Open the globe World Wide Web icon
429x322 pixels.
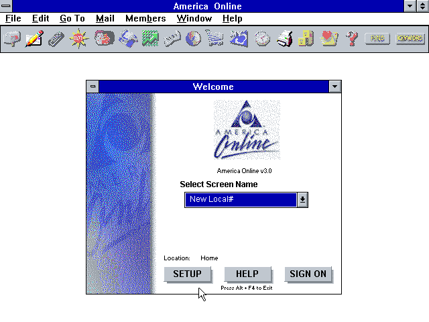click(193, 39)
